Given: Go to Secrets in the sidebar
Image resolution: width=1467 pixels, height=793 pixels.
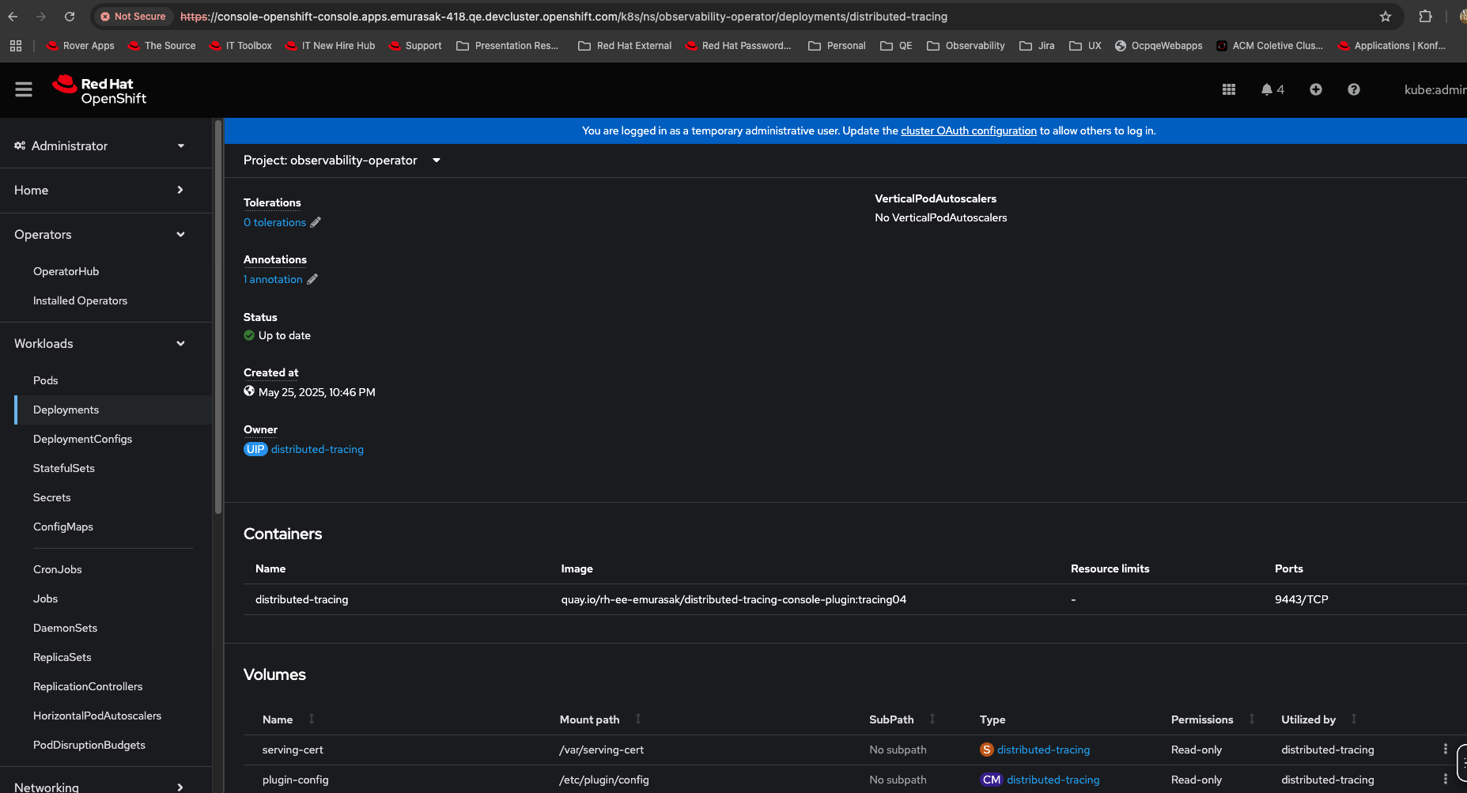Looking at the screenshot, I should point(52,498).
